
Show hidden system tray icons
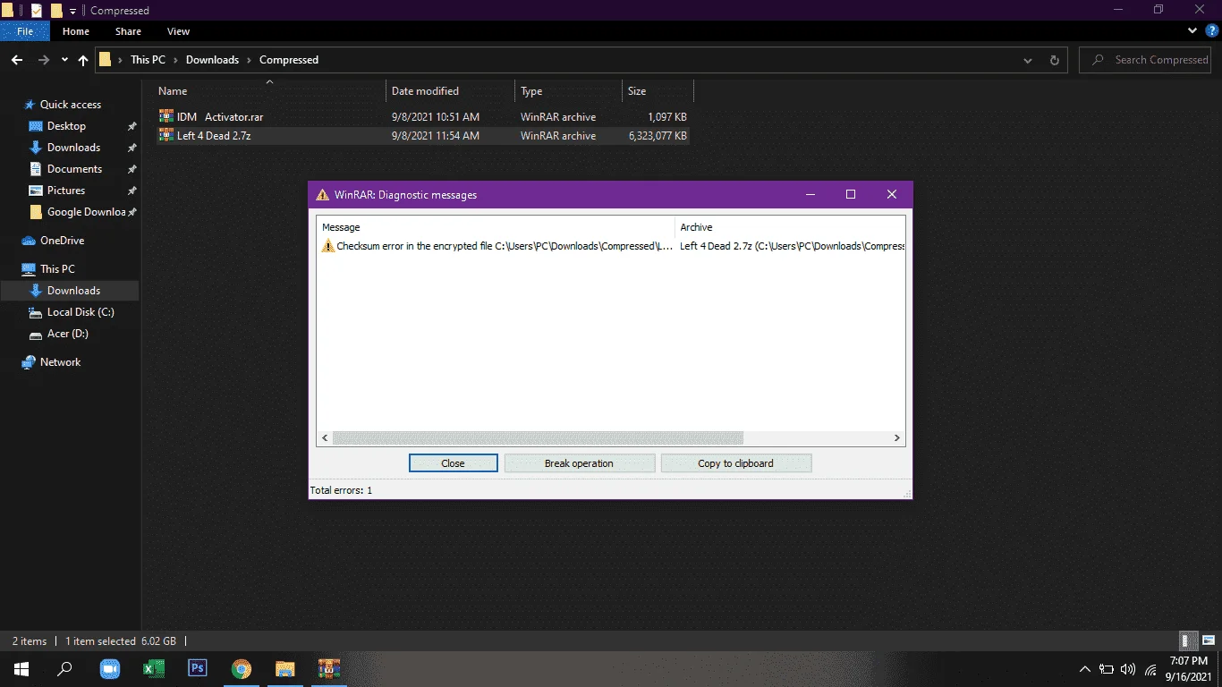pos(1085,669)
